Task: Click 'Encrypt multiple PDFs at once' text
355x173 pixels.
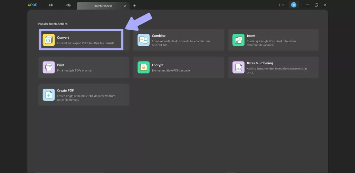Action: coord(171,71)
